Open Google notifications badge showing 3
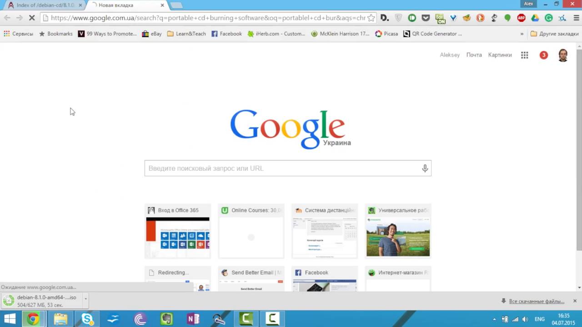582x327 pixels. click(543, 55)
